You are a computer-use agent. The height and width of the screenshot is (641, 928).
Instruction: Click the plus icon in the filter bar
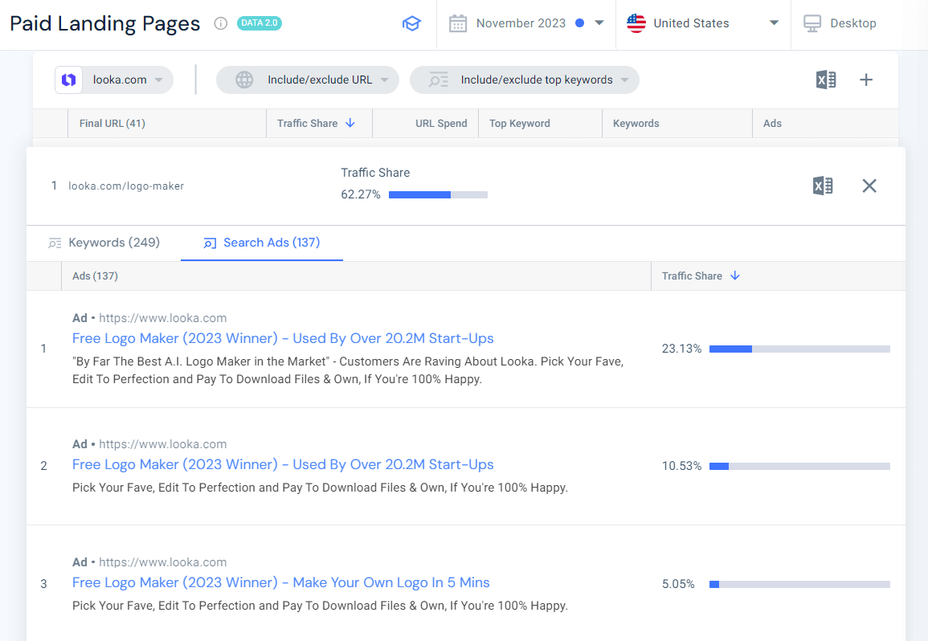coord(866,80)
